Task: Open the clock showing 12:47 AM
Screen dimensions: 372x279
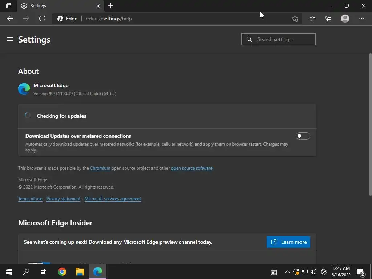Action: point(341,272)
